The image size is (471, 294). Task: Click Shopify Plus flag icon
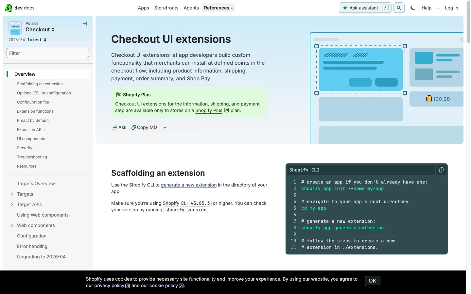pos(118,95)
